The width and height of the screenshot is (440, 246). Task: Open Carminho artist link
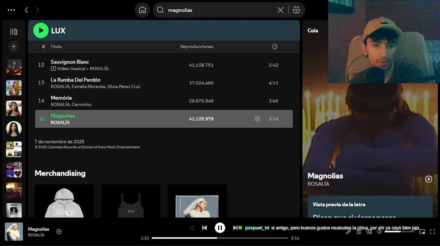point(82,105)
